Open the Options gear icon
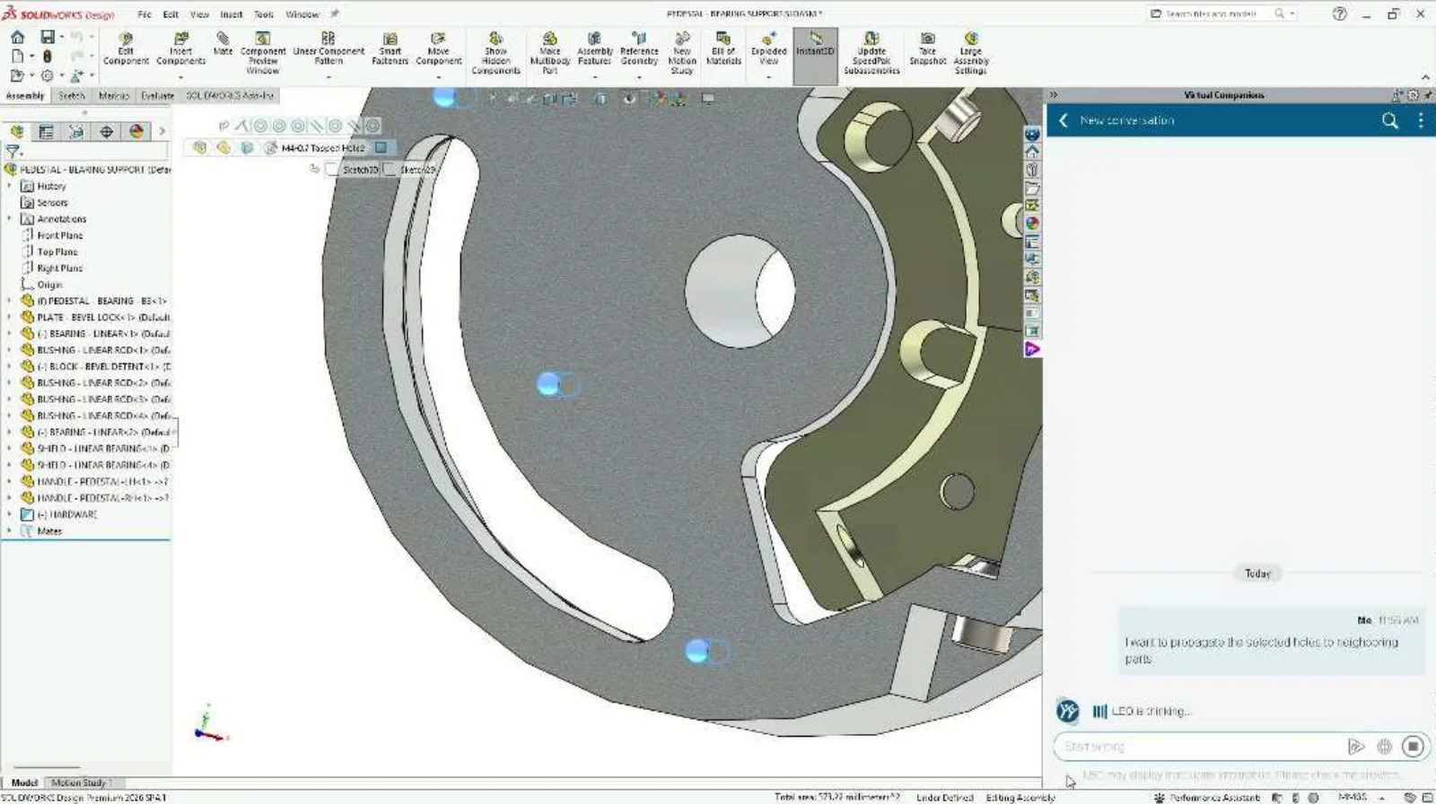This screenshot has width=1436, height=804. pyautogui.click(x=47, y=75)
